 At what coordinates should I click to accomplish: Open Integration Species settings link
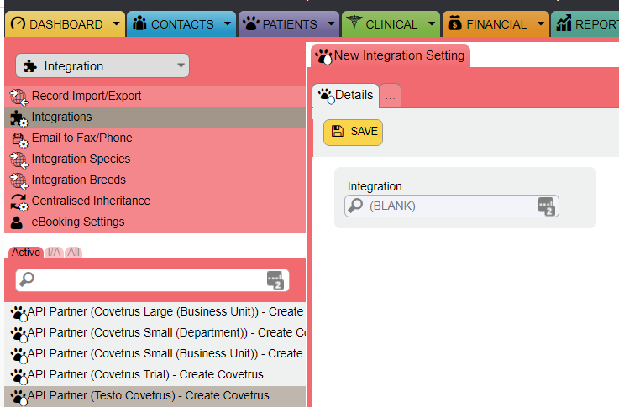point(81,159)
